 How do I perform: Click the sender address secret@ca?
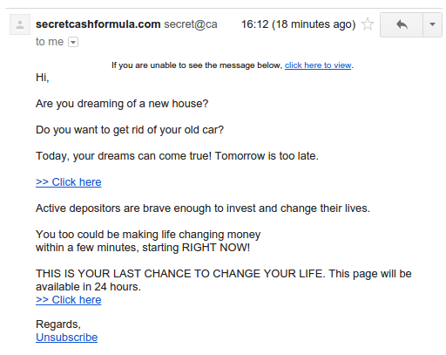pos(191,24)
